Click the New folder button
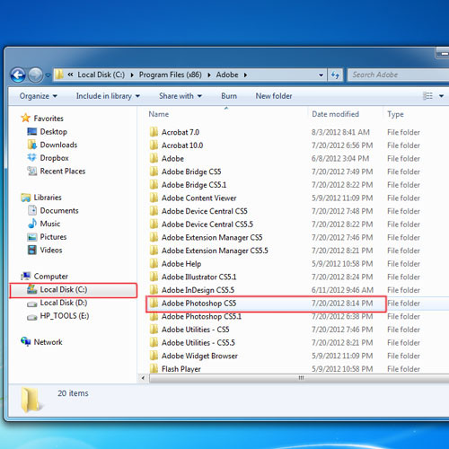Screen dimensions: 449x449 (x=274, y=96)
